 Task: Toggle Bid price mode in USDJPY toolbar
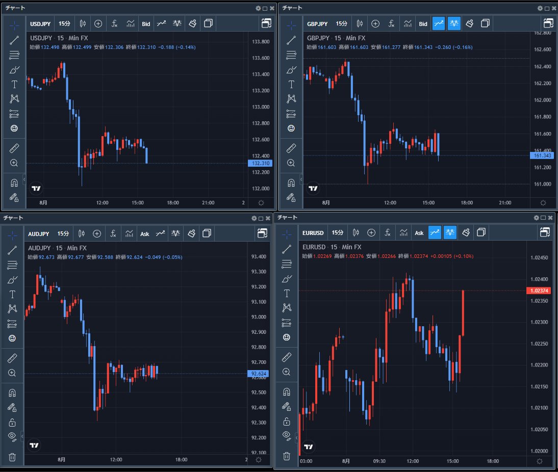(x=146, y=24)
